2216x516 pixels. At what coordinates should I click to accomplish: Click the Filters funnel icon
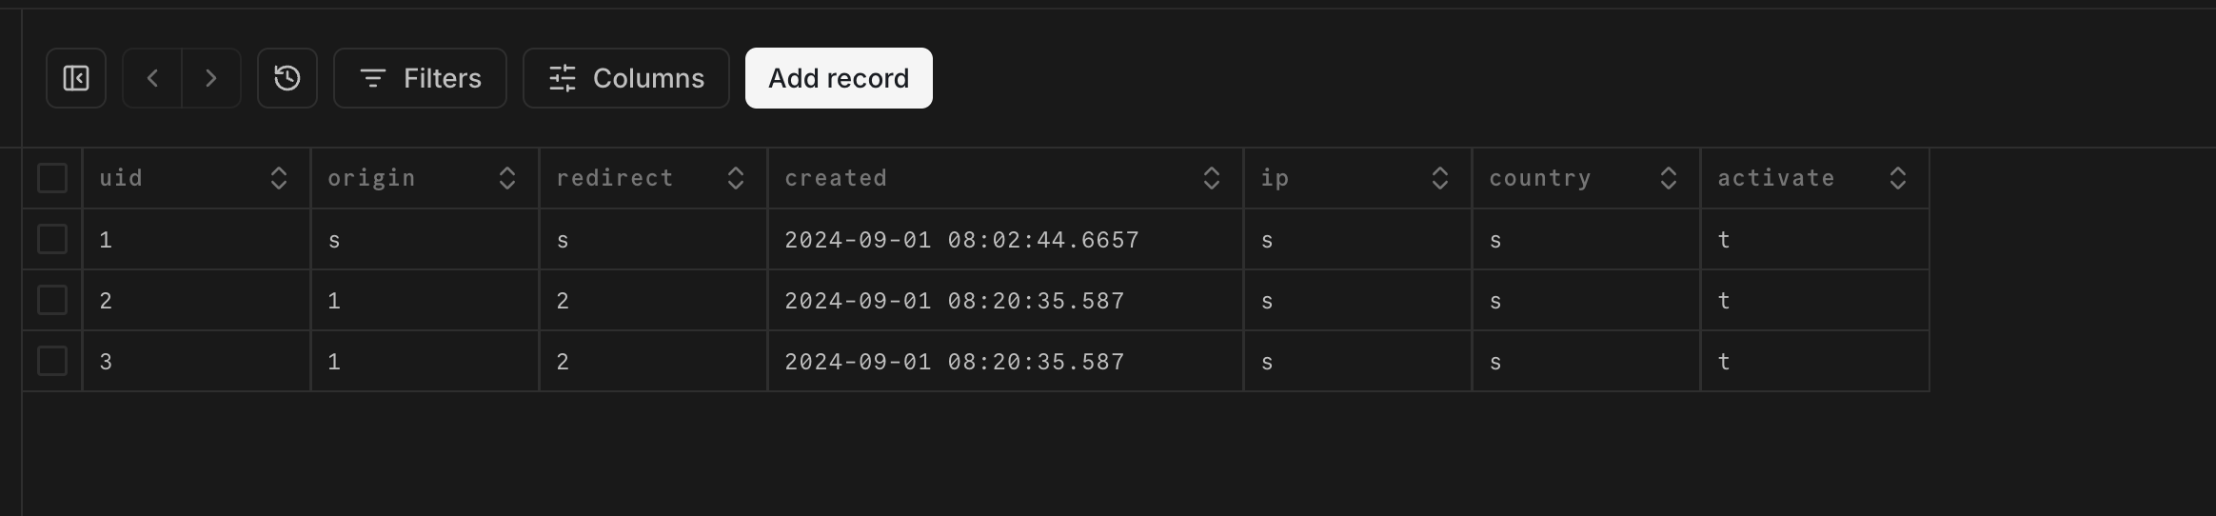[x=372, y=78]
